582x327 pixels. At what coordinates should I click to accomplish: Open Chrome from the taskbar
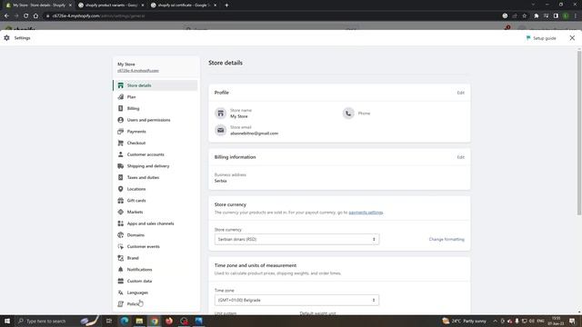tap(154, 321)
